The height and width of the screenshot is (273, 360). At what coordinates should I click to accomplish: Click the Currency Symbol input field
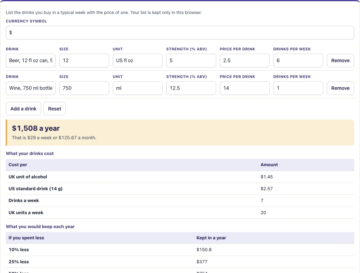[180, 32]
